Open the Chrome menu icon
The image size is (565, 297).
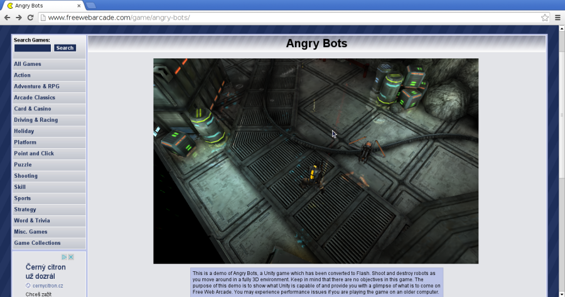point(558,18)
